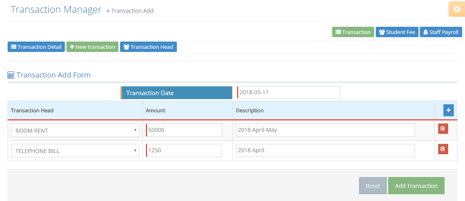Viewport: 465px width, 201px height.
Task: Open the Transaction Detail tab
Action: (x=36, y=47)
